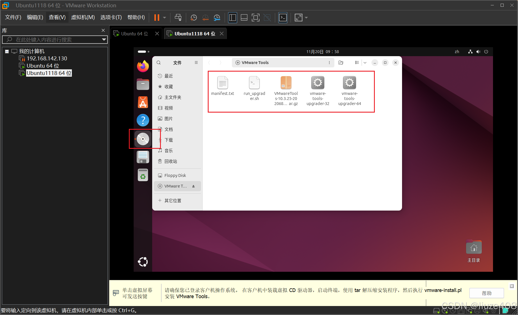Open the Files app from the dock
518x315 pixels.
pyautogui.click(x=143, y=84)
